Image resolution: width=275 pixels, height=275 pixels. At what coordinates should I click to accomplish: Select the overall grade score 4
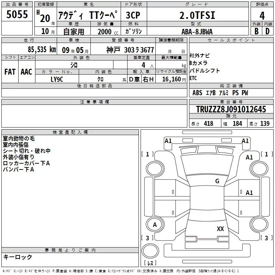click(x=262, y=15)
